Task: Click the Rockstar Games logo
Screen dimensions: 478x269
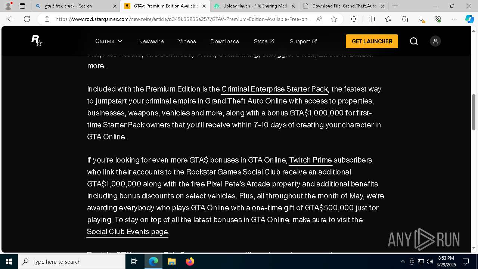Action: (37, 41)
